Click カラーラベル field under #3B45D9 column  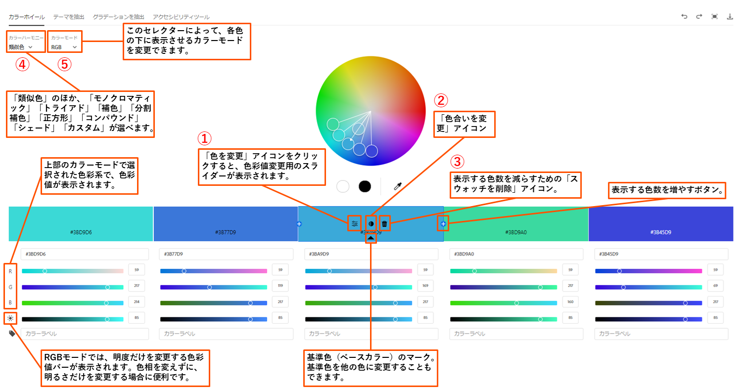[661, 334]
